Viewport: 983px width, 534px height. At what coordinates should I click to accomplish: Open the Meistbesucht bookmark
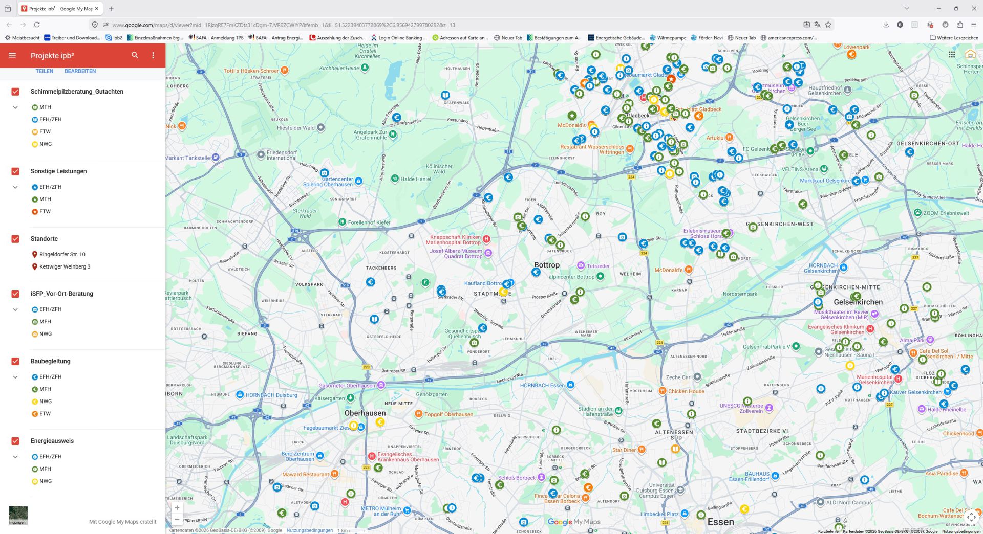pos(23,38)
